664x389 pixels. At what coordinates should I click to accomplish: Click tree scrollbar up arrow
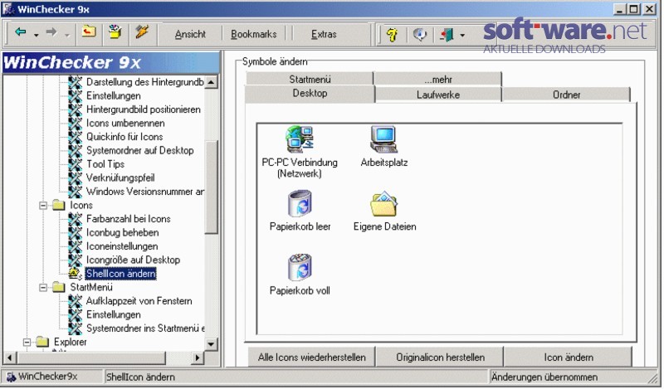212,82
